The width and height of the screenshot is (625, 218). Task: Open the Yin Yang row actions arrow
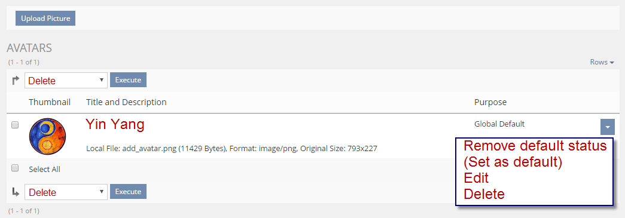[x=607, y=127]
